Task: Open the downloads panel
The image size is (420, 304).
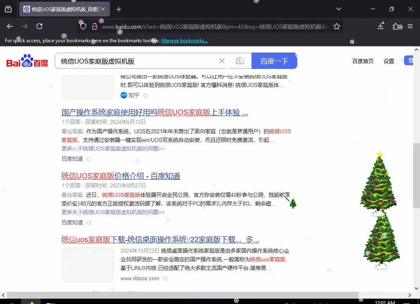Action: coord(381,26)
